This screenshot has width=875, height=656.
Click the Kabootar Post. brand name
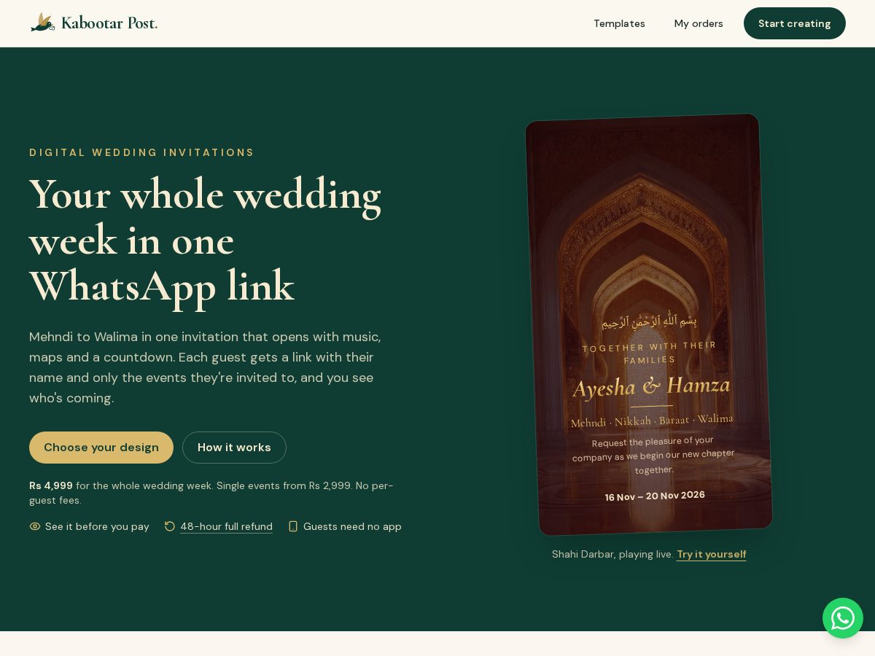coord(109,23)
